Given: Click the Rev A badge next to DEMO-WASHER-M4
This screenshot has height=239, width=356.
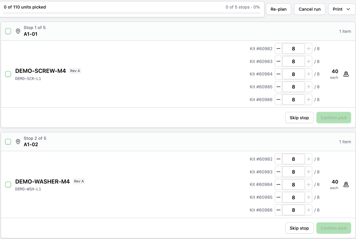Looking at the screenshot, I should pyautogui.click(x=79, y=181).
